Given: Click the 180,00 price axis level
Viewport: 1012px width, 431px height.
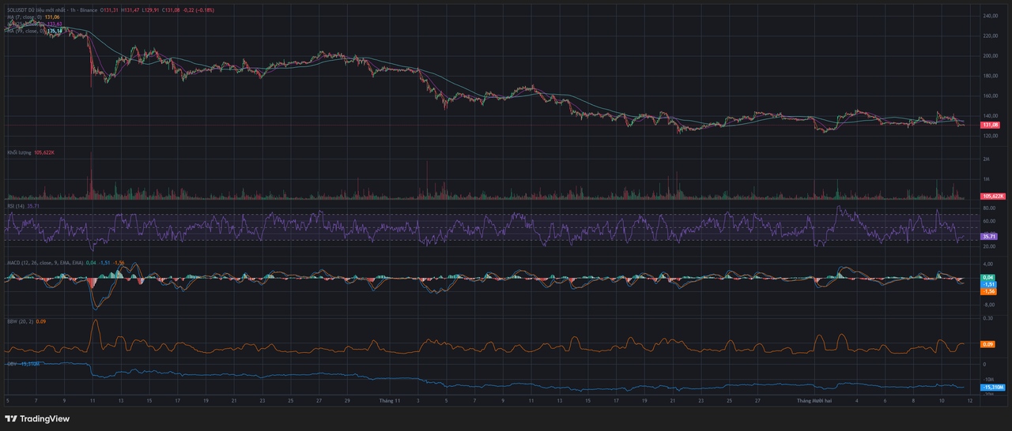Looking at the screenshot, I should (991, 76).
